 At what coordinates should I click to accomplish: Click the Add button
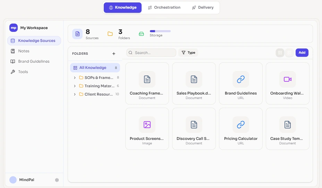(x=302, y=53)
